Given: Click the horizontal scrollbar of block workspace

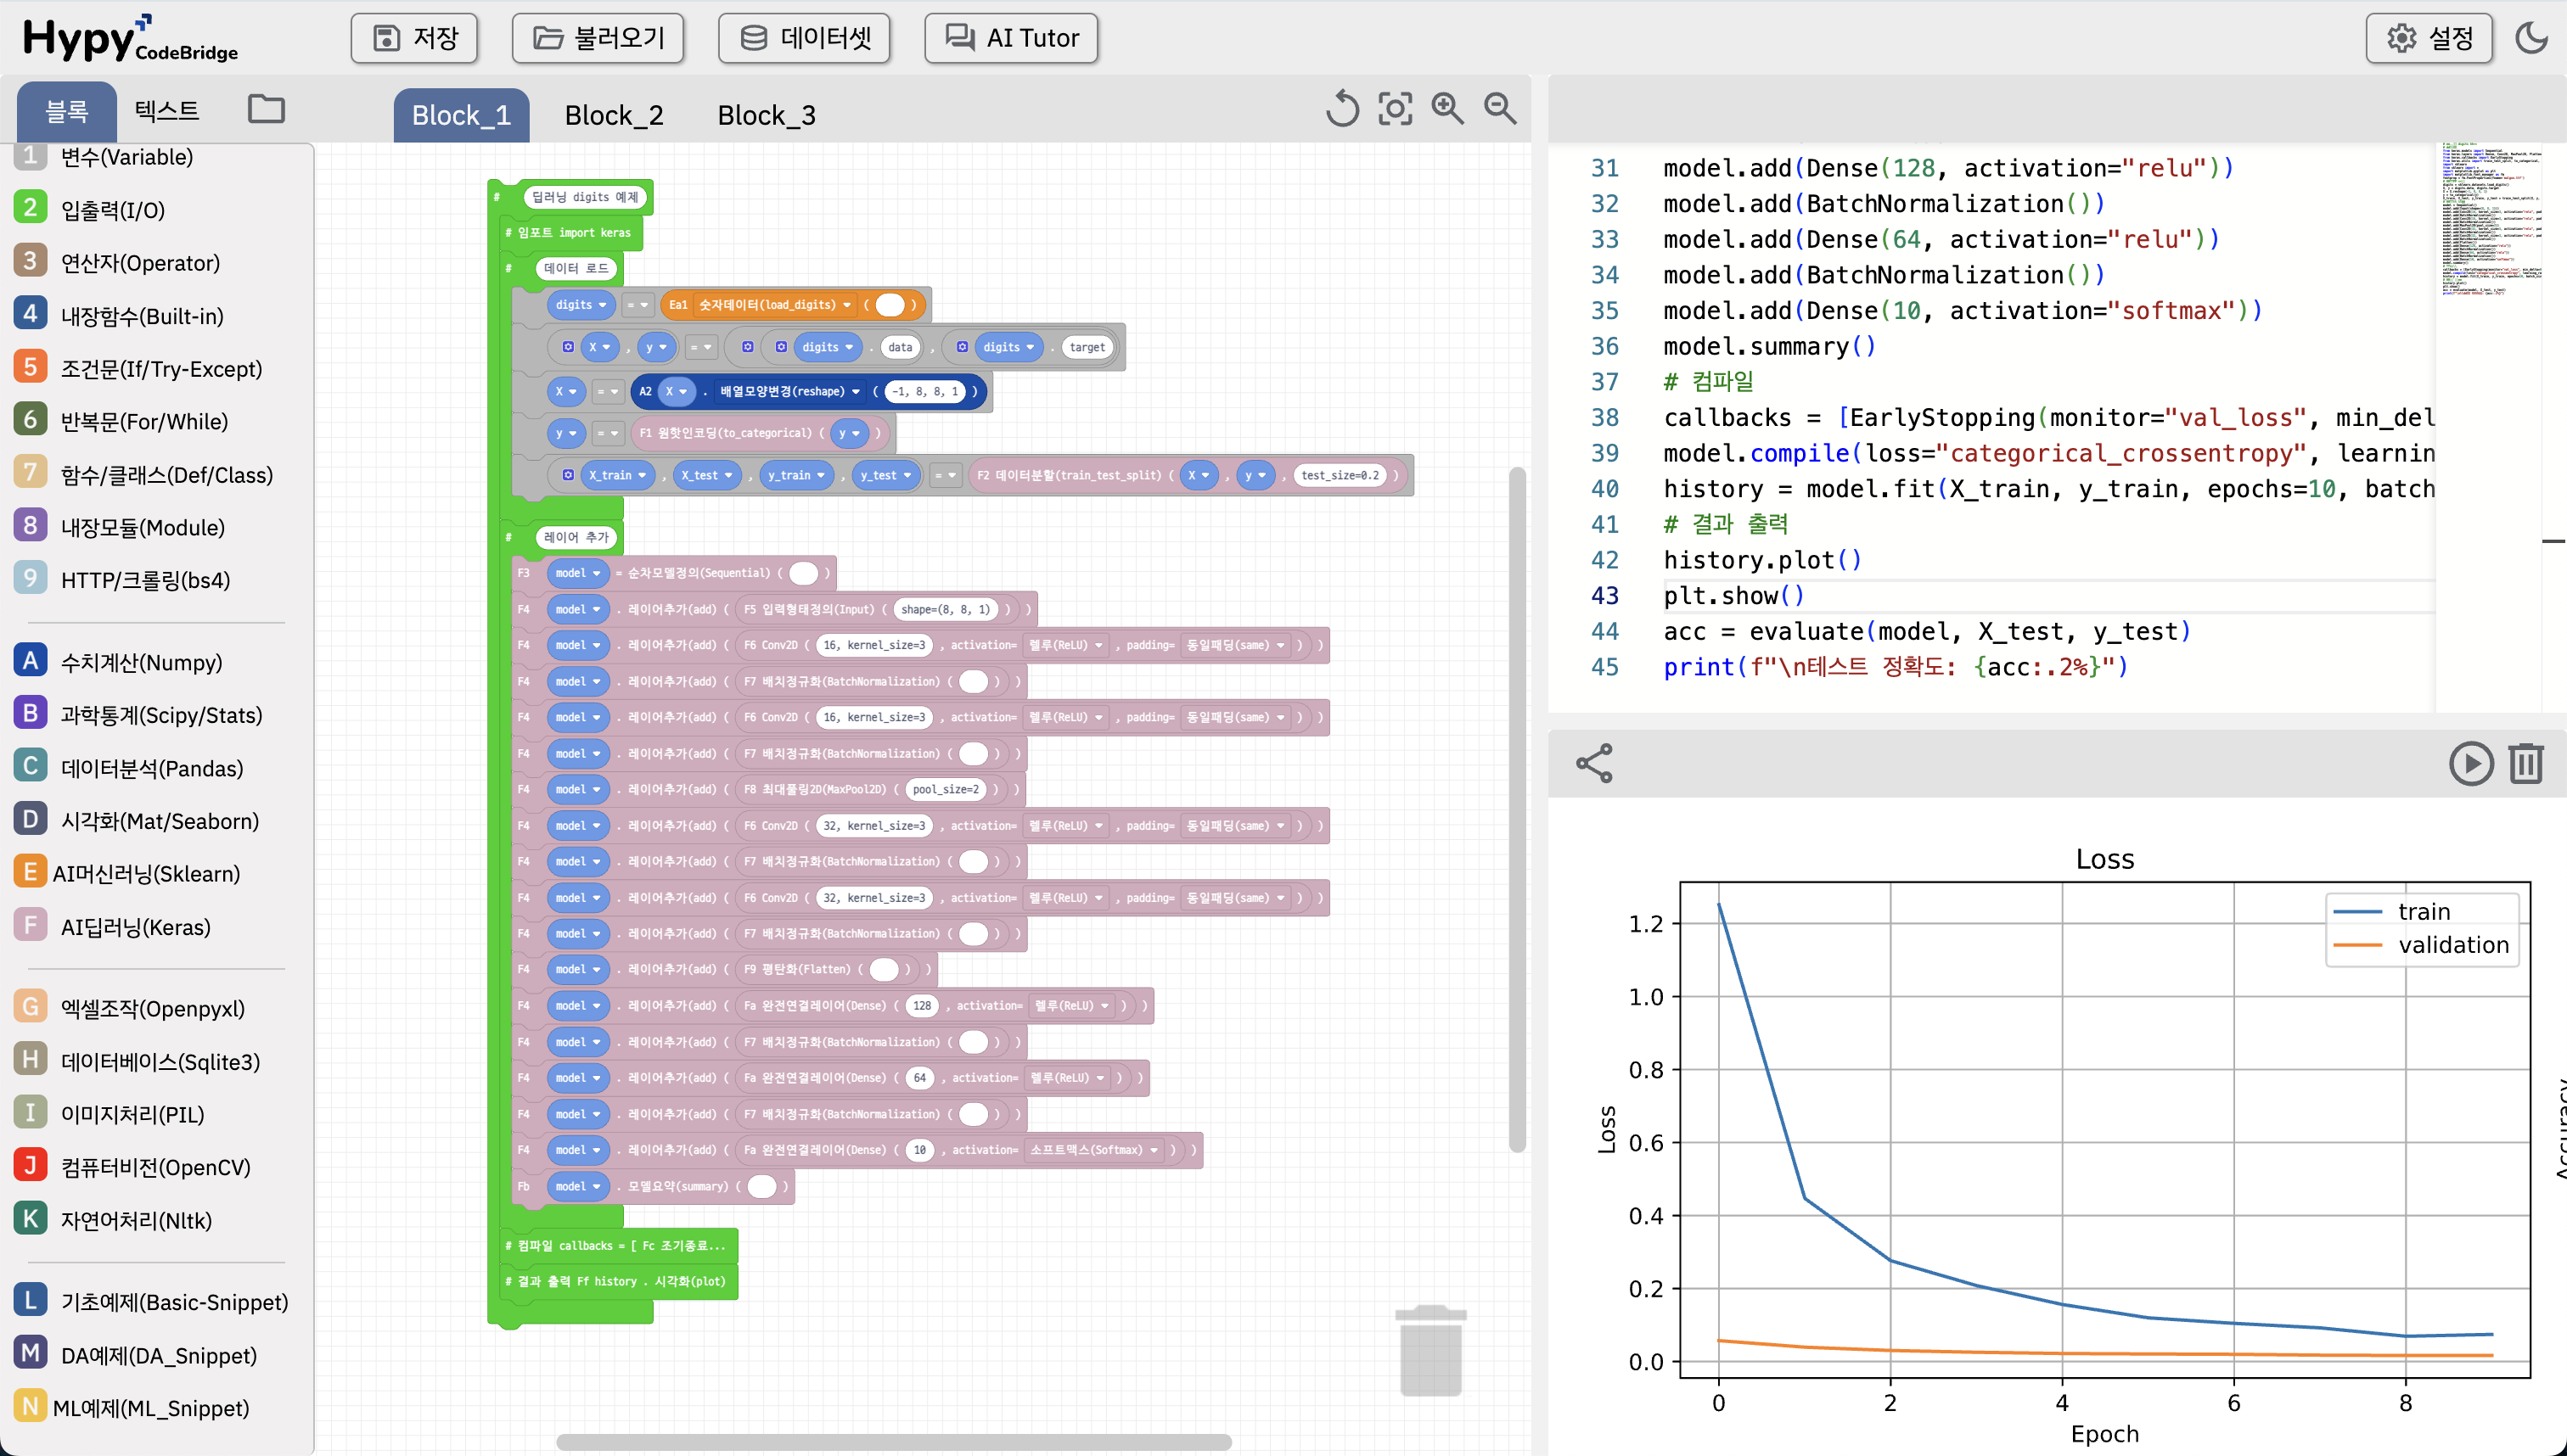Looking at the screenshot, I should 893,1442.
